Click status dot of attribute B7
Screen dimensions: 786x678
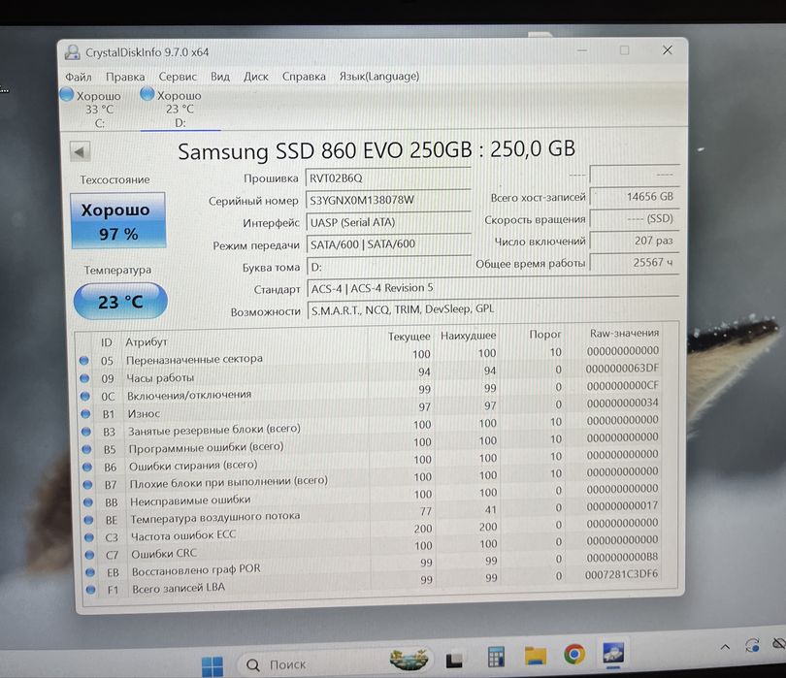[x=87, y=484]
